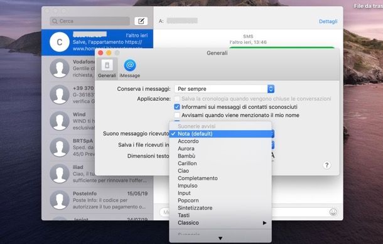Open the Vodafone conversation

pyautogui.click(x=68, y=68)
